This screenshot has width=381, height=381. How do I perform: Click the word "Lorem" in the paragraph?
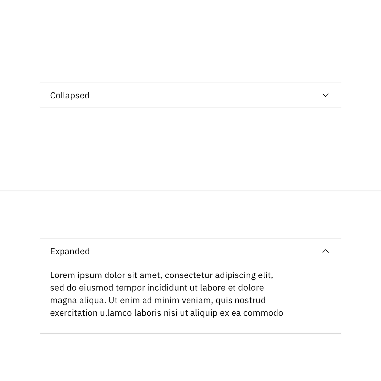point(63,275)
